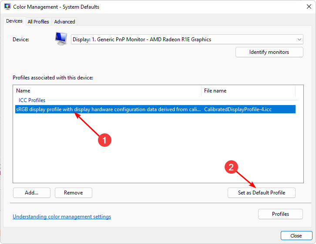This screenshot has width=316, height=244.
Task: Click the Add... button
Action: click(32, 193)
